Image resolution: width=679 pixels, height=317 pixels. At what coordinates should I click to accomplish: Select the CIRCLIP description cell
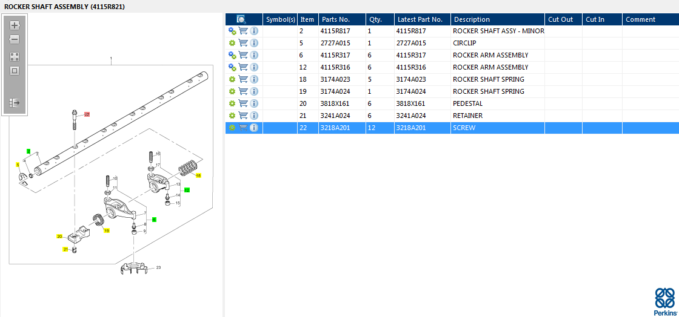[498, 43]
